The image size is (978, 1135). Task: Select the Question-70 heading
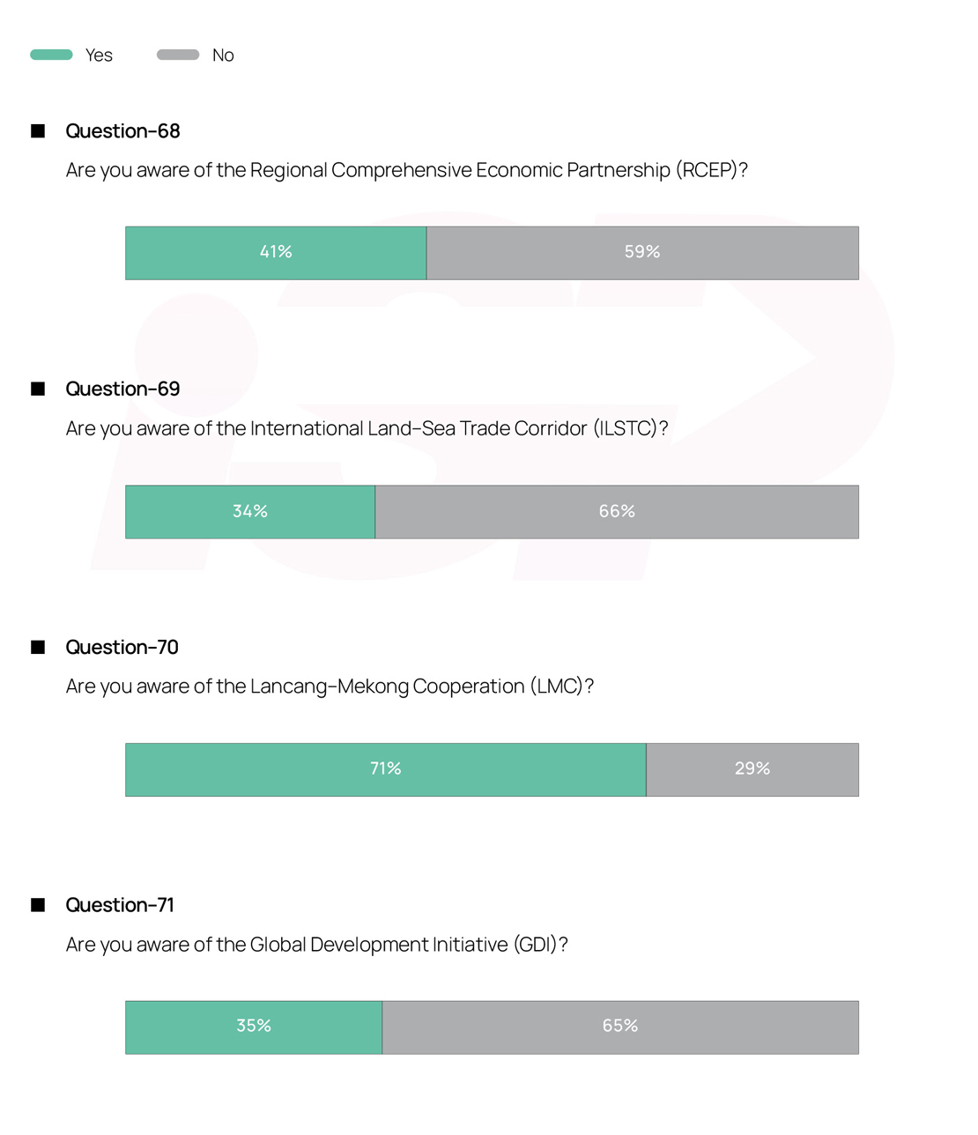coord(122,648)
